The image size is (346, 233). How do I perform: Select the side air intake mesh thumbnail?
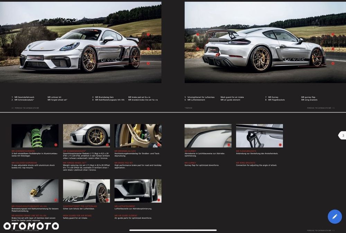click(x=86, y=191)
